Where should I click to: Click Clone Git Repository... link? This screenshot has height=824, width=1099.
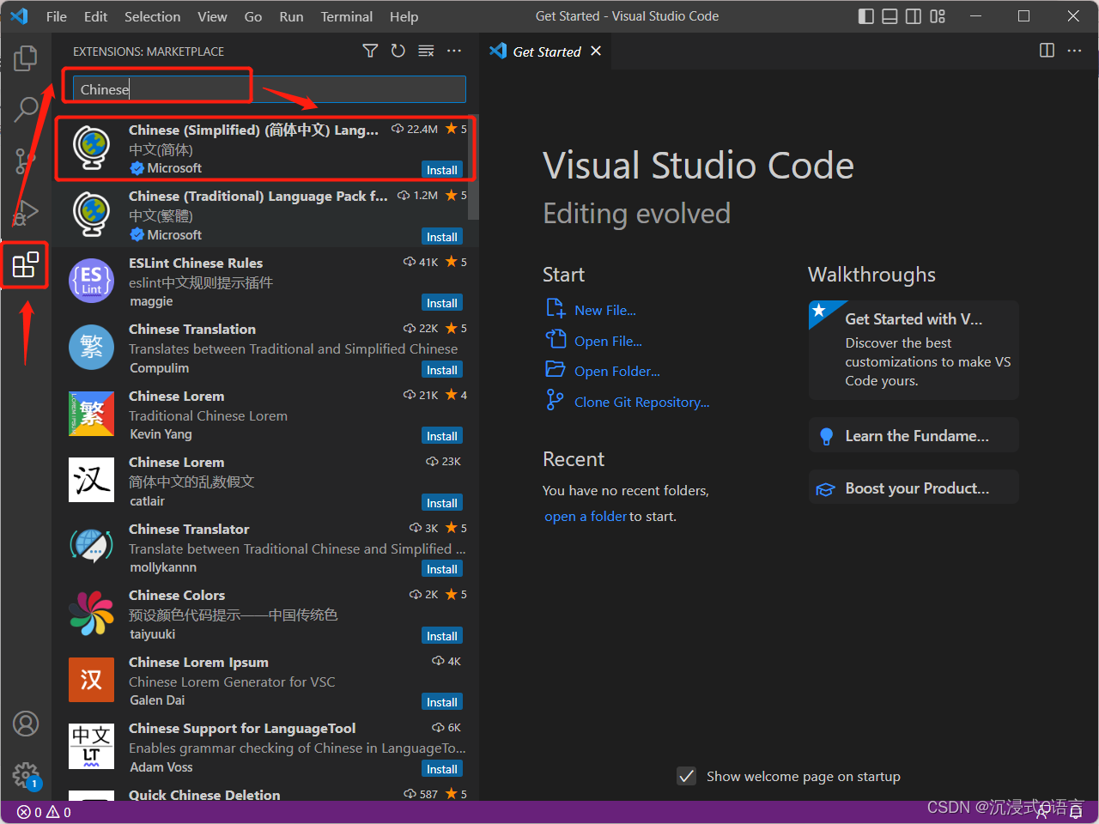point(642,402)
